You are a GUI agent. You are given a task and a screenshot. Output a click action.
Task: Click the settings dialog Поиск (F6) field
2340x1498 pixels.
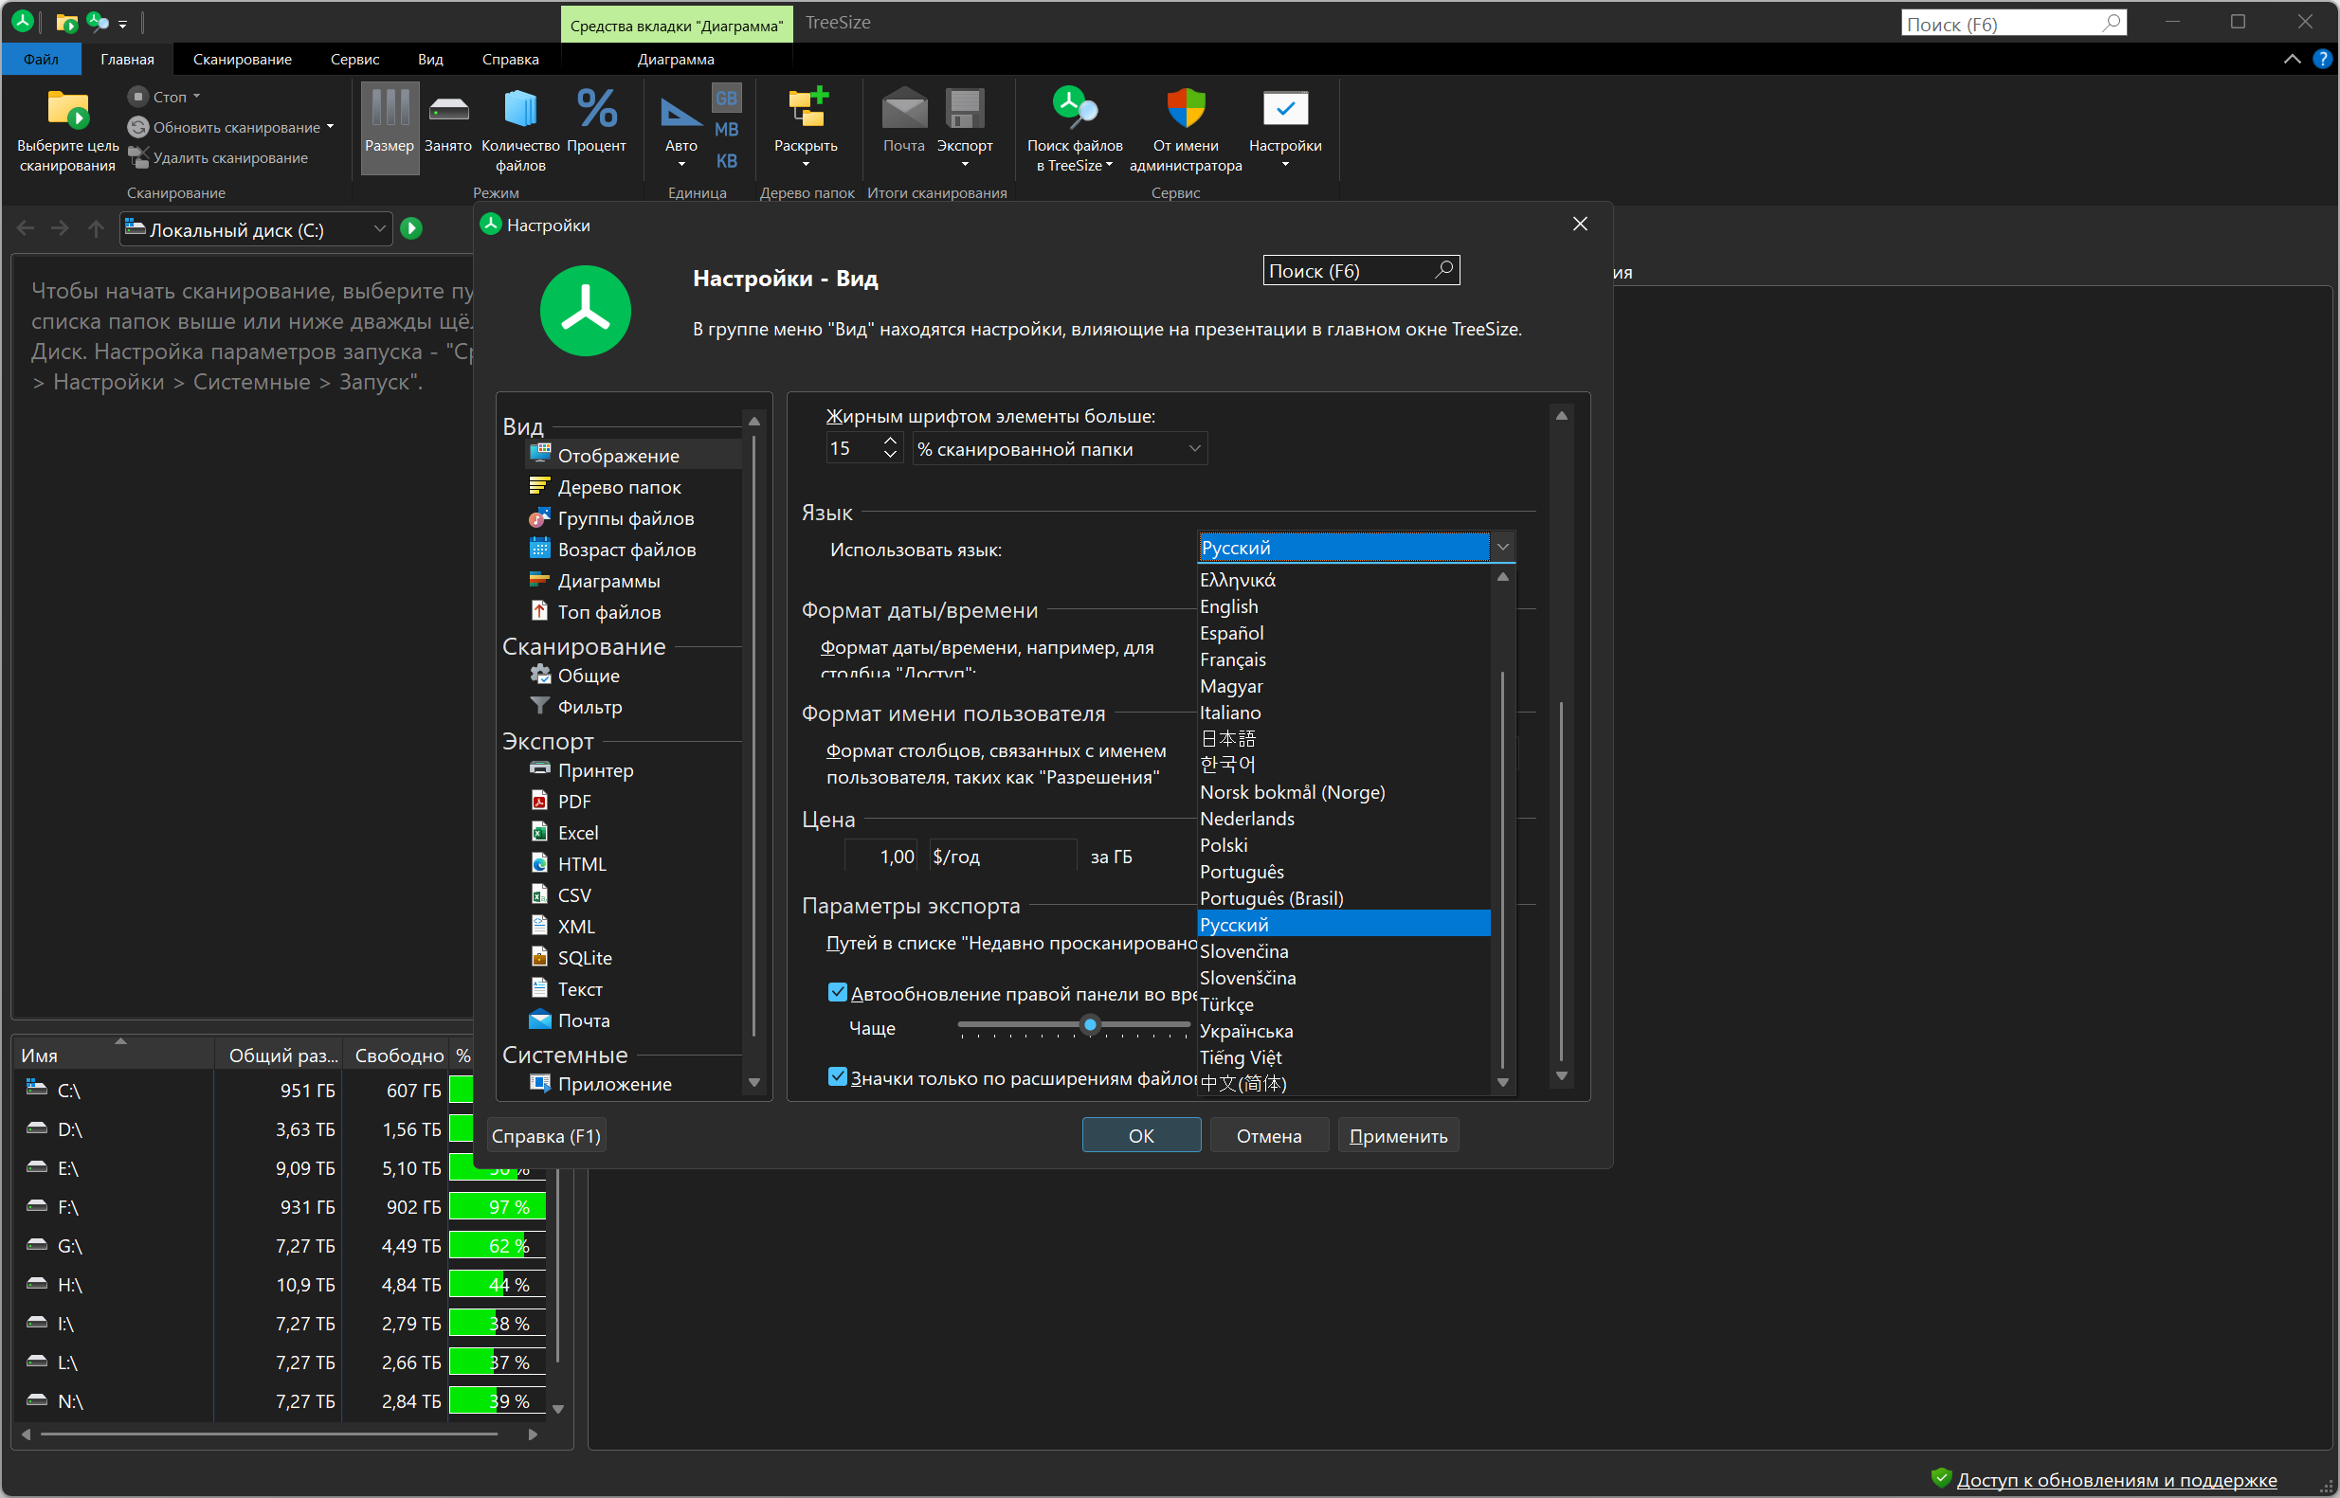(1348, 270)
